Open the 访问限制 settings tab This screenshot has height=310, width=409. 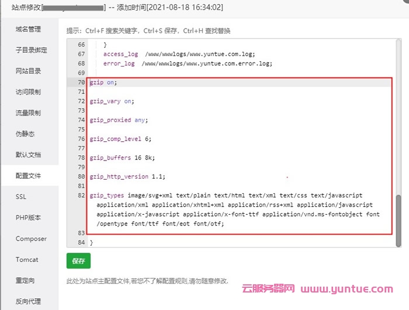[x=28, y=92]
